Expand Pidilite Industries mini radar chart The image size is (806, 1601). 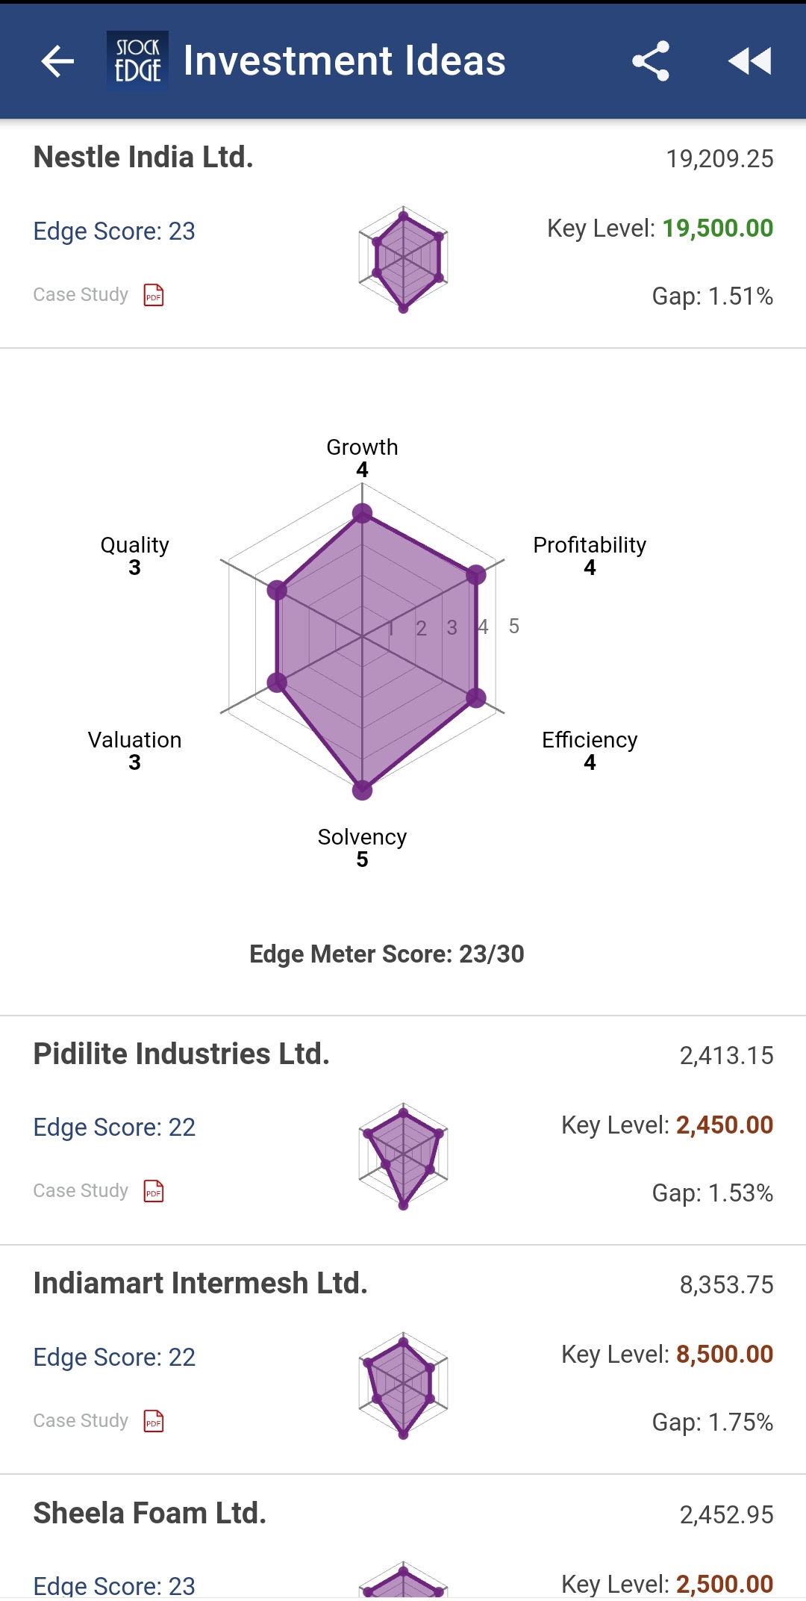pyautogui.click(x=403, y=1156)
